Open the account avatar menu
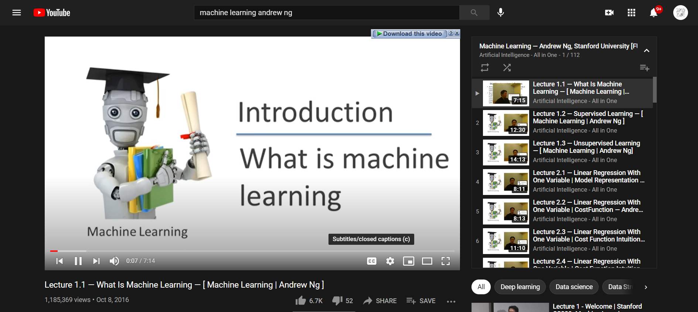 click(x=681, y=13)
